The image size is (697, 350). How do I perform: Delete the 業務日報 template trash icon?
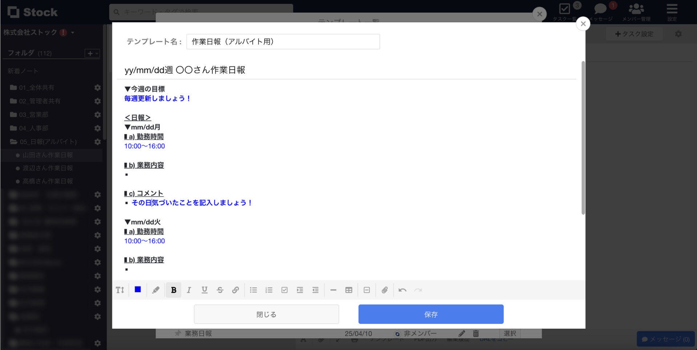476,333
